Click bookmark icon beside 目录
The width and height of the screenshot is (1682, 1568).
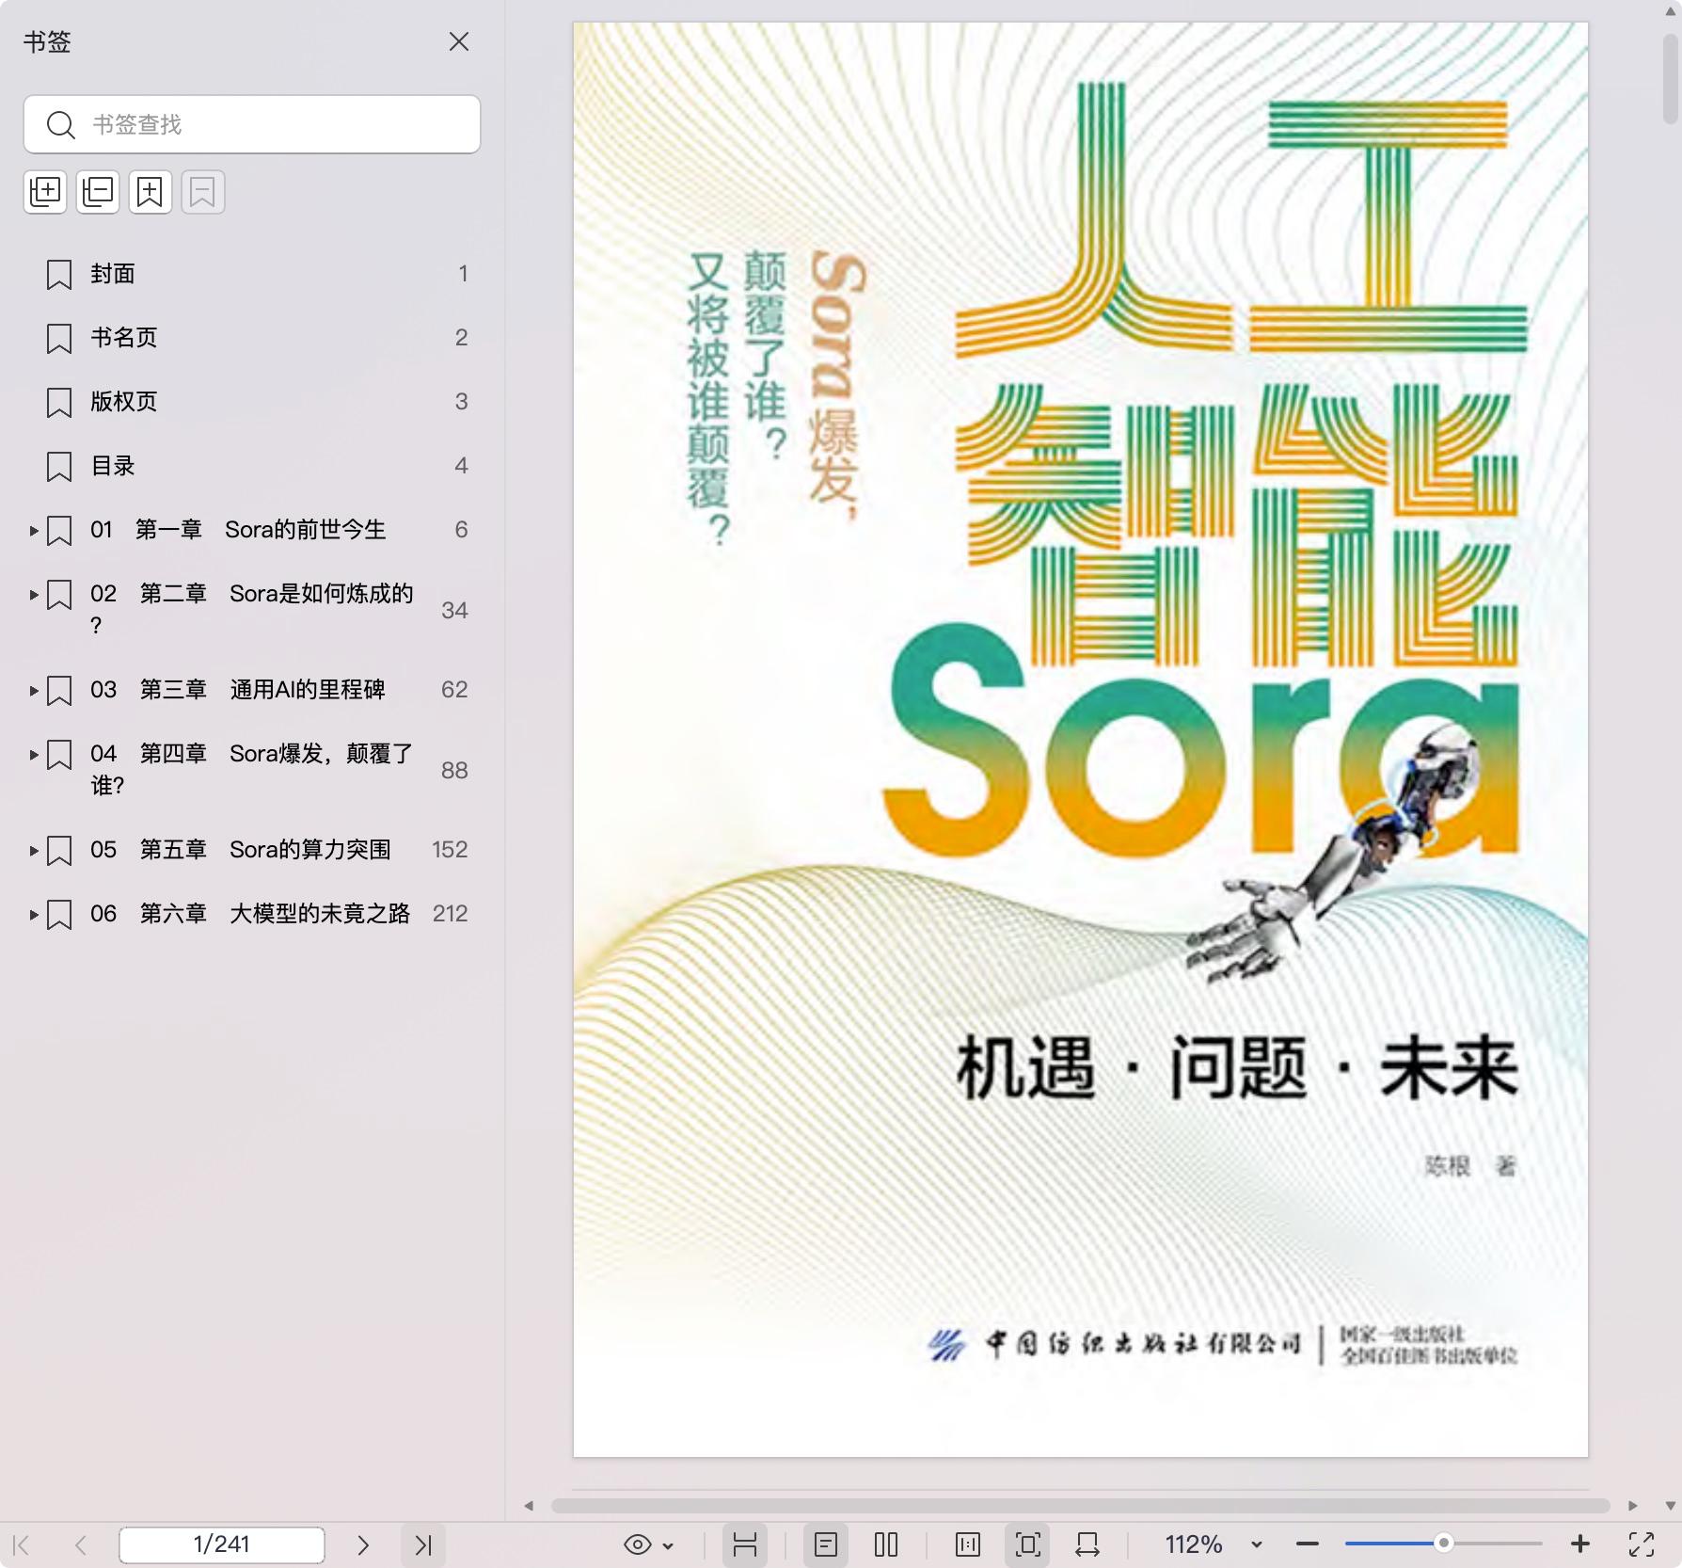click(x=59, y=467)
